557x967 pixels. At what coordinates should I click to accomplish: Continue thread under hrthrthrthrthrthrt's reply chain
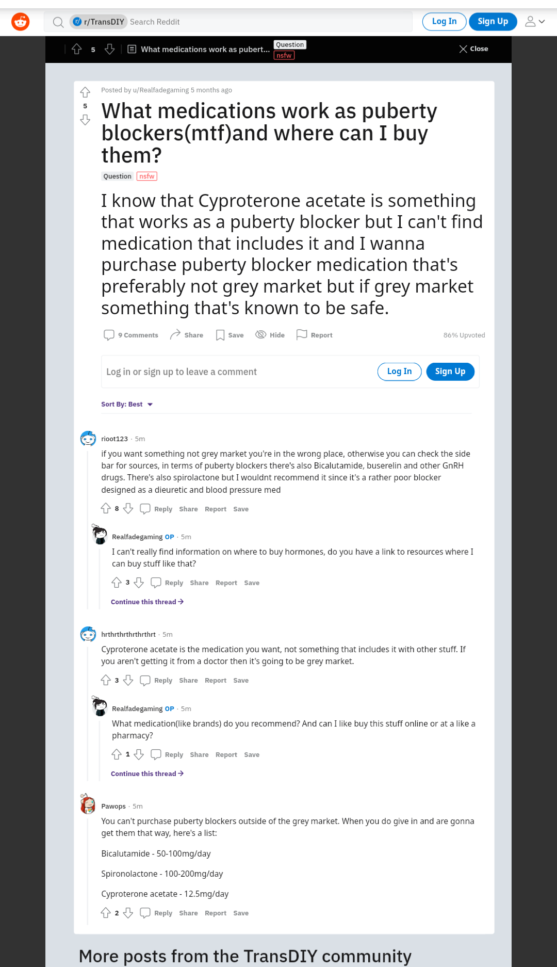pyautogui.click(x=147, y=773)
